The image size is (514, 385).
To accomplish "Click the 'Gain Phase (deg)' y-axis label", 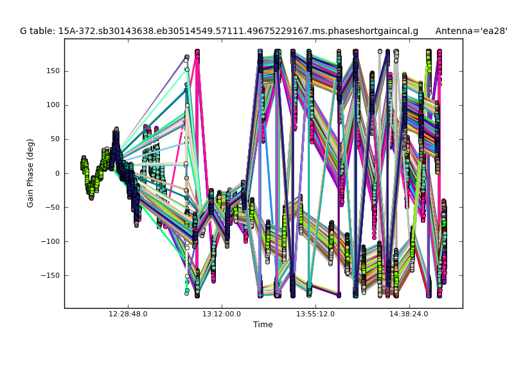I will [30, 173].
